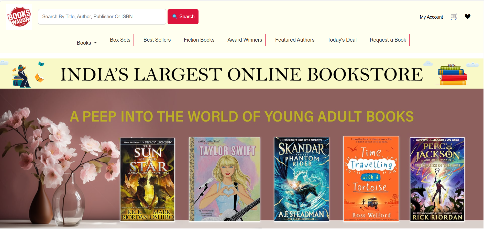The height and width of the screenshot is (229, 484).
Task: Click the red Search button
Action: point(183,17)
